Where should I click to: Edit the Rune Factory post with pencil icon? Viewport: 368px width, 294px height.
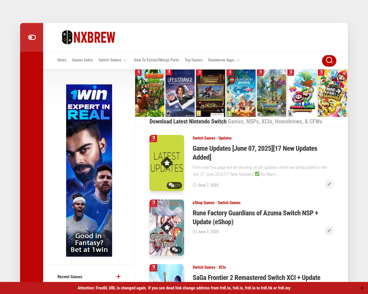(x=329, y=231)
